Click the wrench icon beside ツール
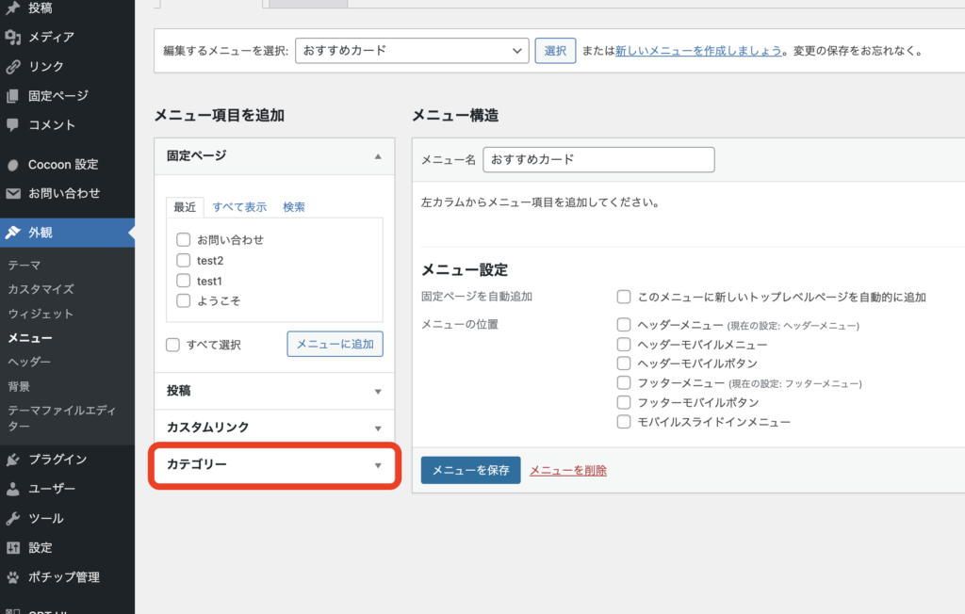965x614 pixels. tap(13, 519)
